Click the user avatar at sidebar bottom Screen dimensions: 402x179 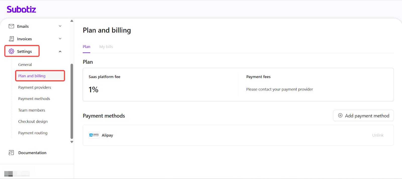click(x=9, y=173)
